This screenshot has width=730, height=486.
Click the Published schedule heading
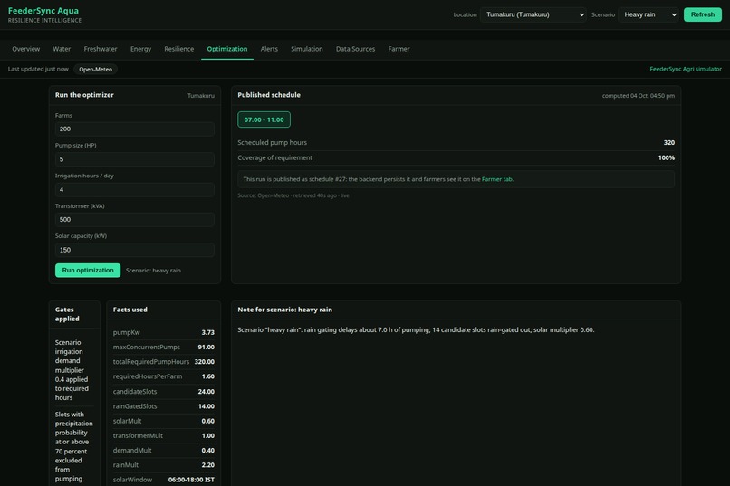(x=269, y=95)
